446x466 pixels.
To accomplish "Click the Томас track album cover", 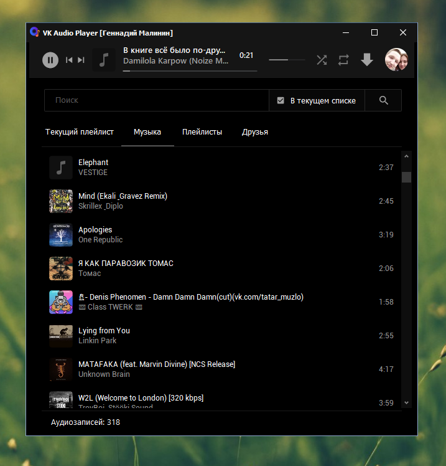I will point(61,268).
